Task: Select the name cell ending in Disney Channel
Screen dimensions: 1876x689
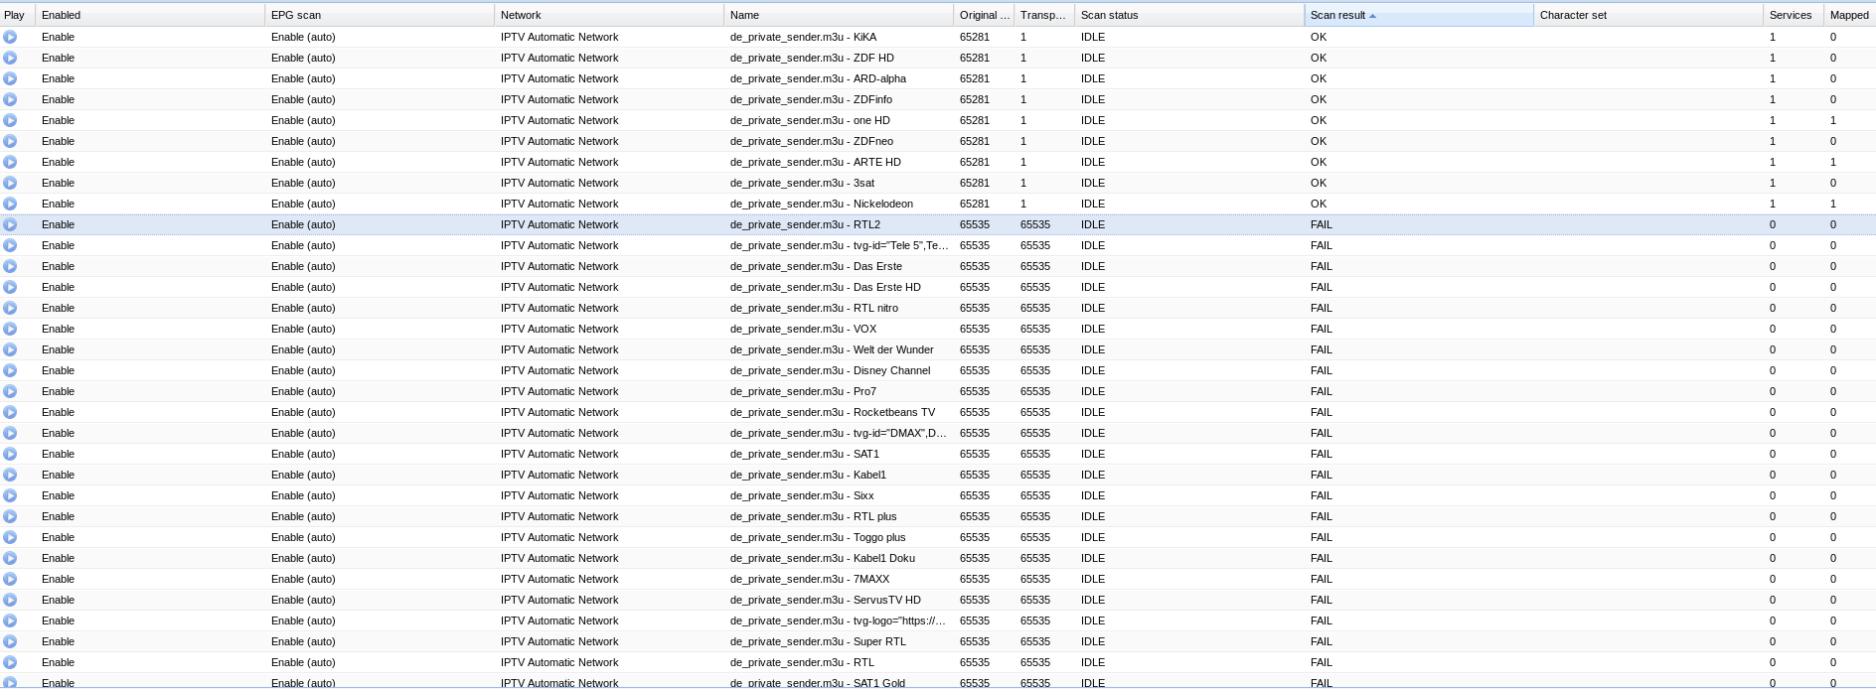Action: (839, 370)
